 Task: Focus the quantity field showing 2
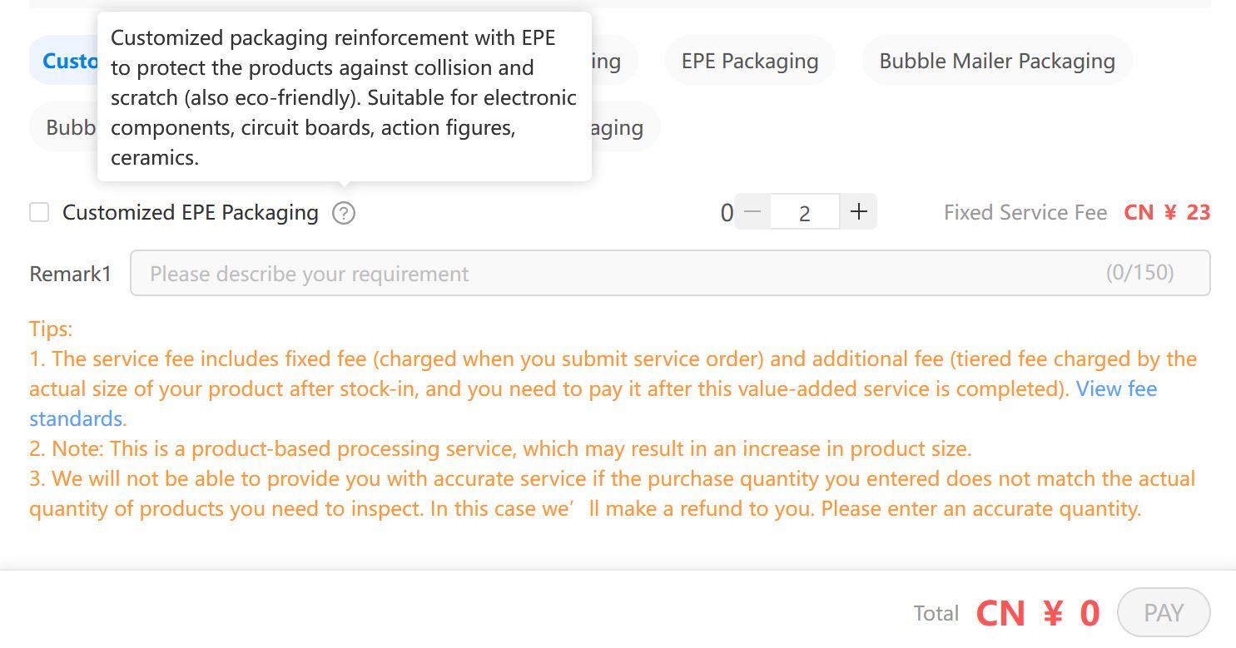(805, 213)
